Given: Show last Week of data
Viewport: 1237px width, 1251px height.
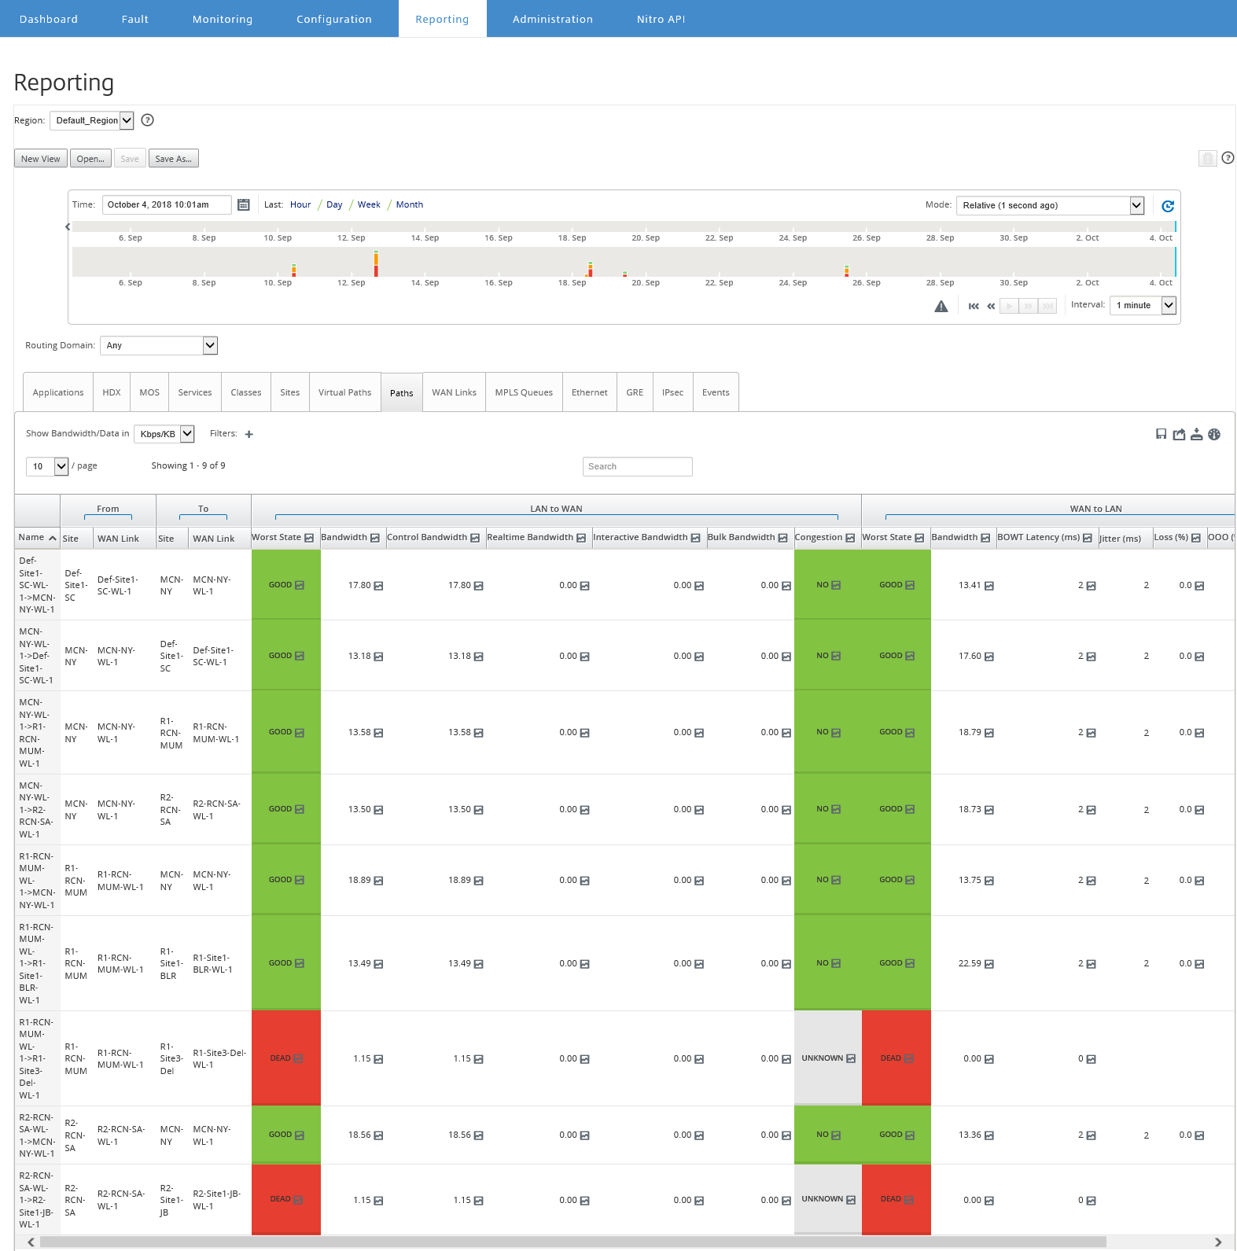Looking at the screenshot, I should [369, 204].
